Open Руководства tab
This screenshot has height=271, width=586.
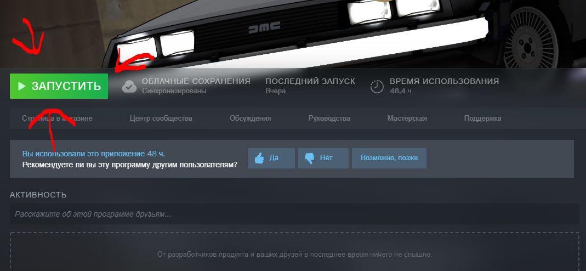(329, 118)
